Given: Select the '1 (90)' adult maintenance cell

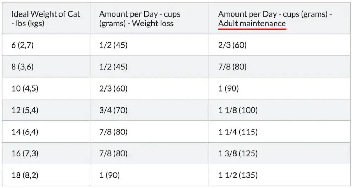Looking at the screenshot, I should click(x=228, y=88).
